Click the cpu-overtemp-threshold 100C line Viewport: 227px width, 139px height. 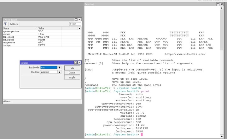click(119, 107)
